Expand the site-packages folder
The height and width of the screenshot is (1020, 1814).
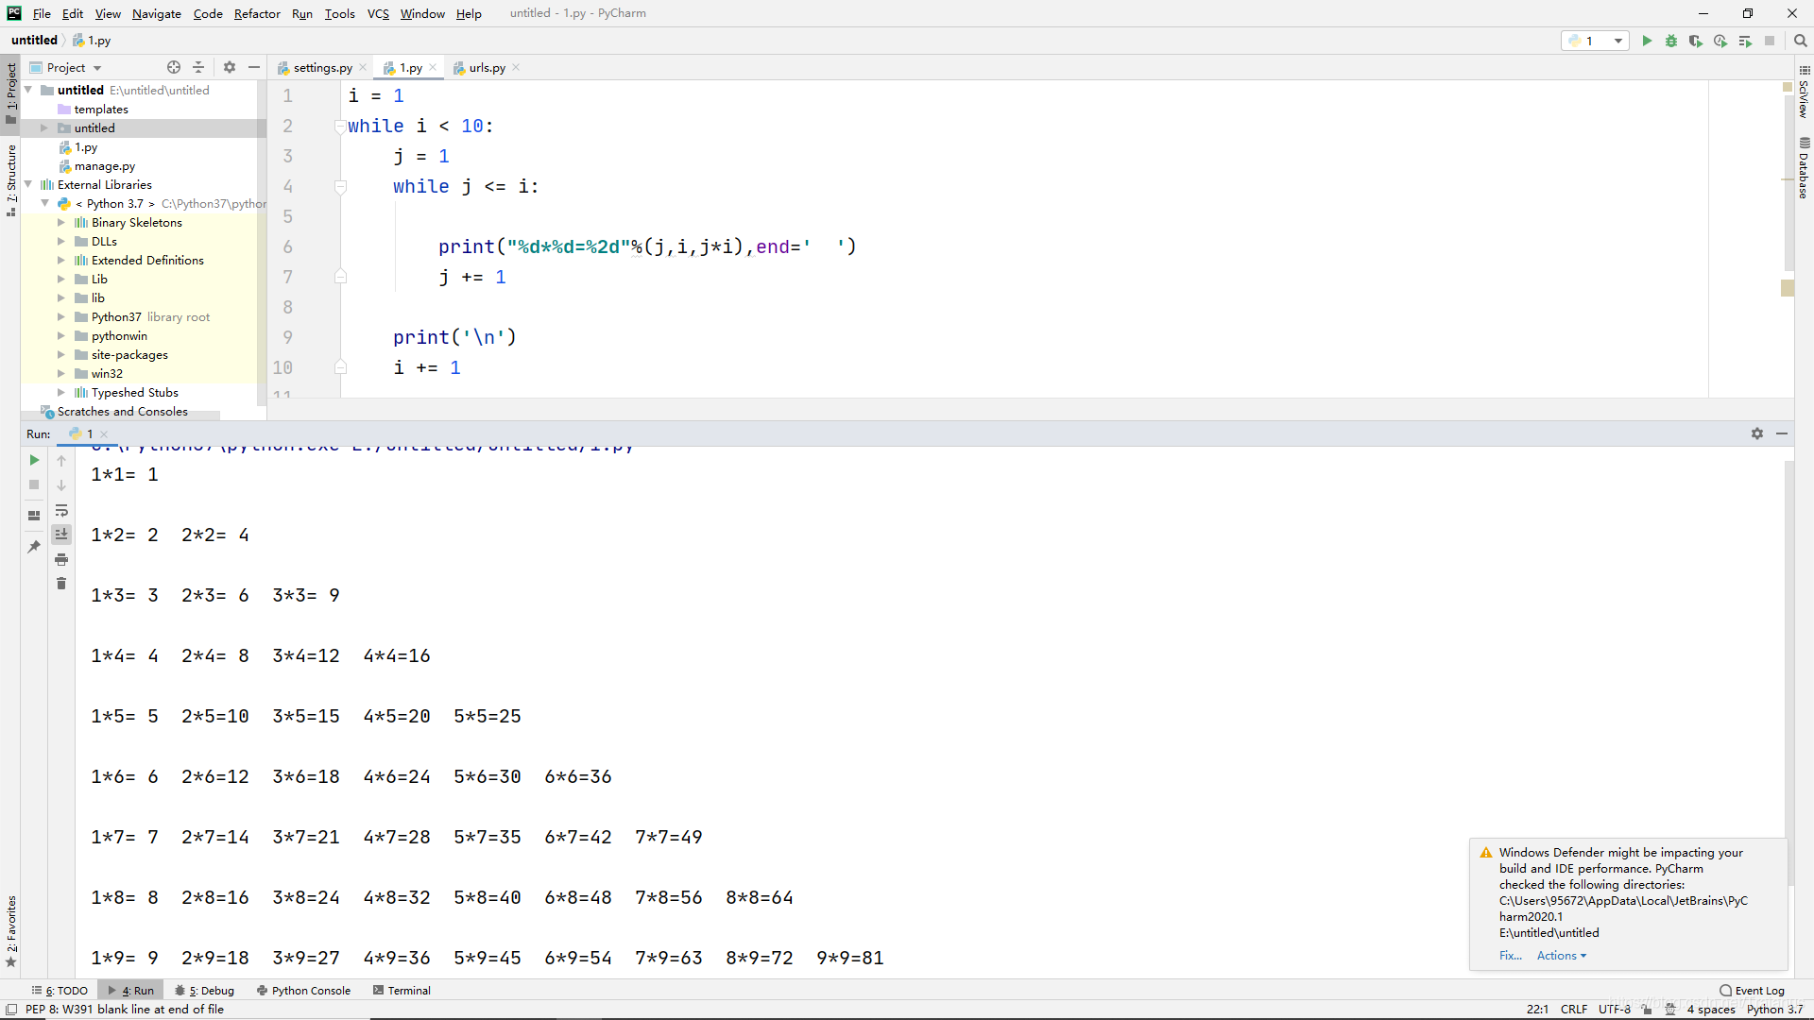[x=61, y=354]
